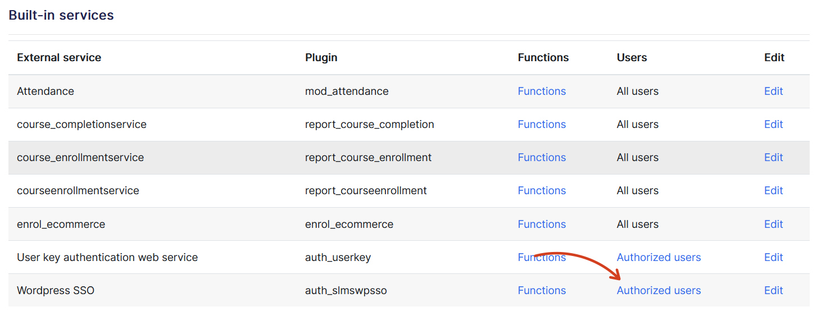Select the auth_slmswpsso plugin cell
This screenshot has height=316, width=817.
tap(346, 290)
